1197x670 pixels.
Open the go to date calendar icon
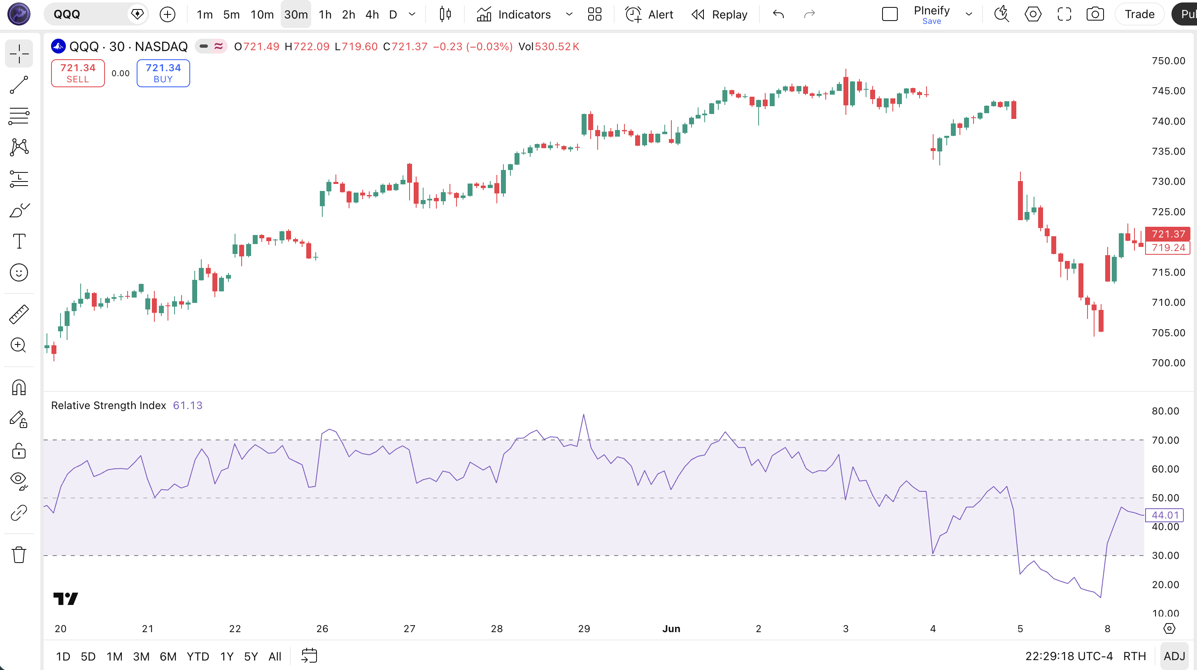(x=309, y=656)
